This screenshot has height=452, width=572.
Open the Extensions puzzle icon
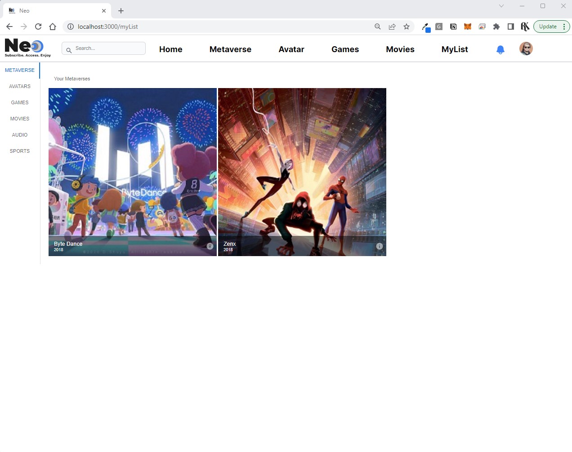point(496,27)
